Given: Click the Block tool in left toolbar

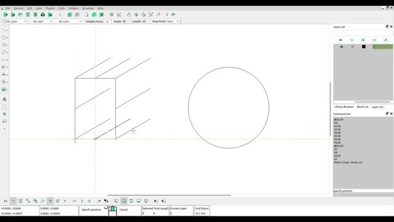Looking at the screenshot, I should (4, 121).
